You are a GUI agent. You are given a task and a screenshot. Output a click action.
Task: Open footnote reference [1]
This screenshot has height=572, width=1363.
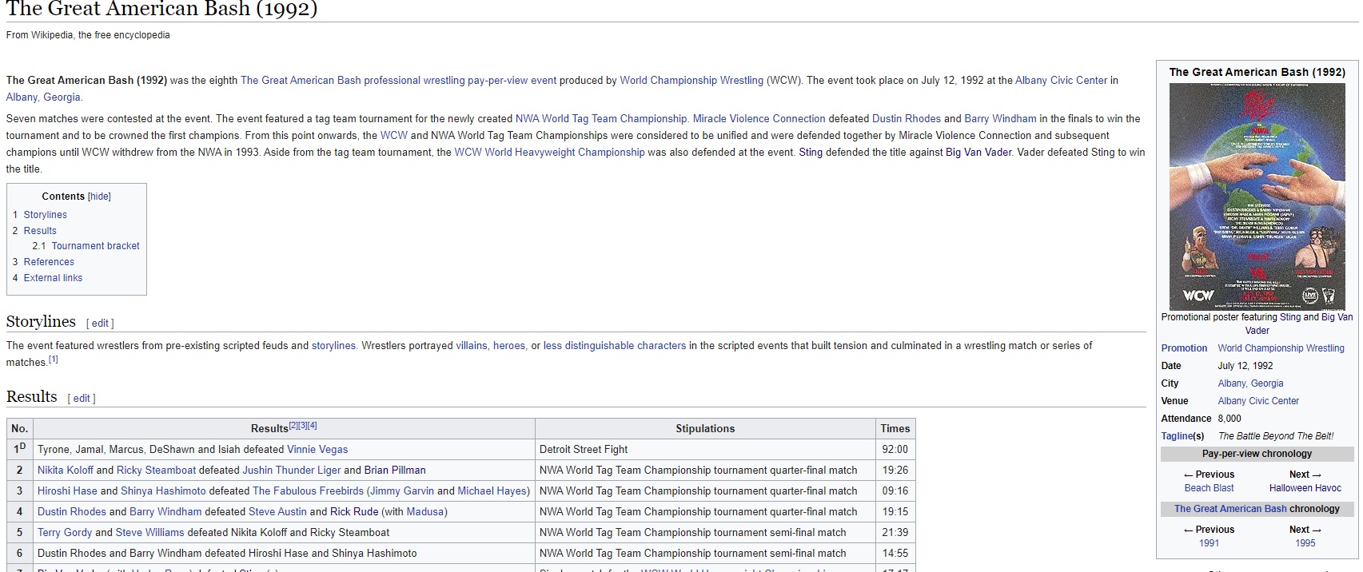[53, 359]
